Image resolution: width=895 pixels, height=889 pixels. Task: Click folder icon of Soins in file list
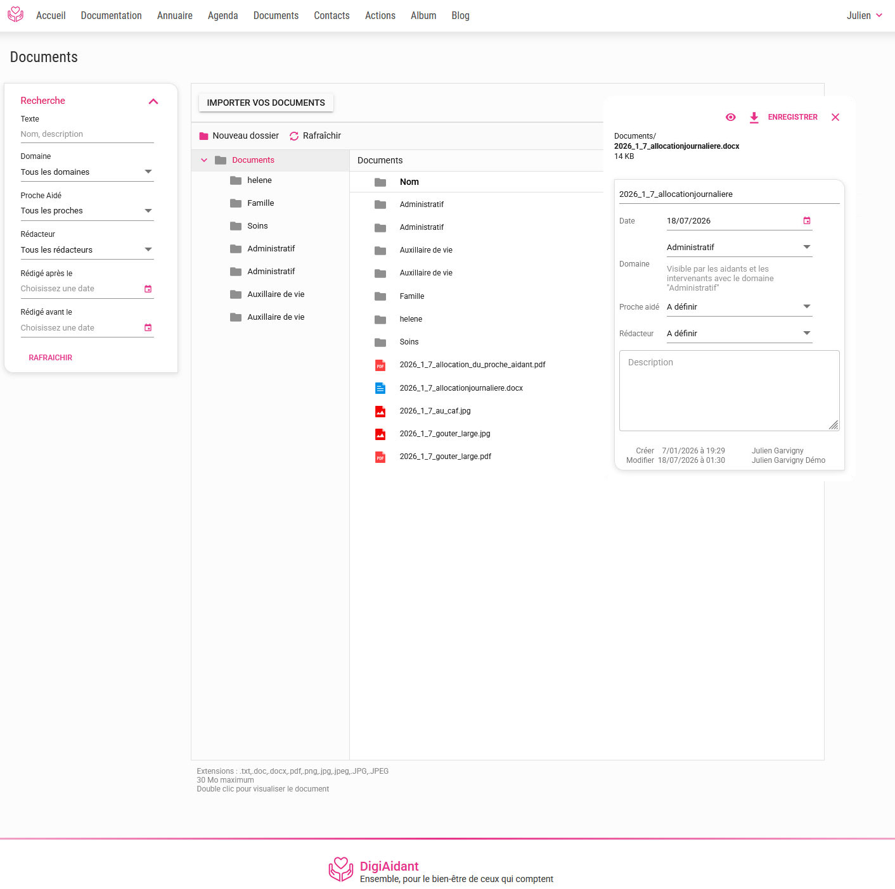380,343
